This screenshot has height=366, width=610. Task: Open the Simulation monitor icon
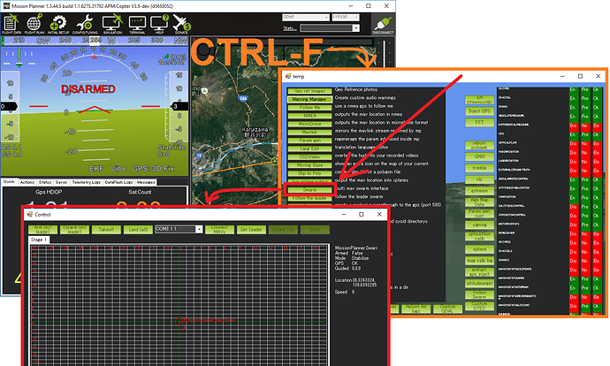pyautogui.click(x=112, y=24)
